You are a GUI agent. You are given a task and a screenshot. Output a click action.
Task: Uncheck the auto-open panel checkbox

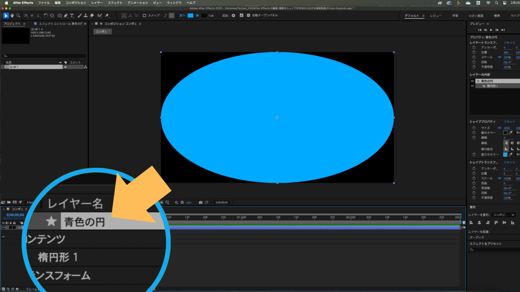pos(248,16)
